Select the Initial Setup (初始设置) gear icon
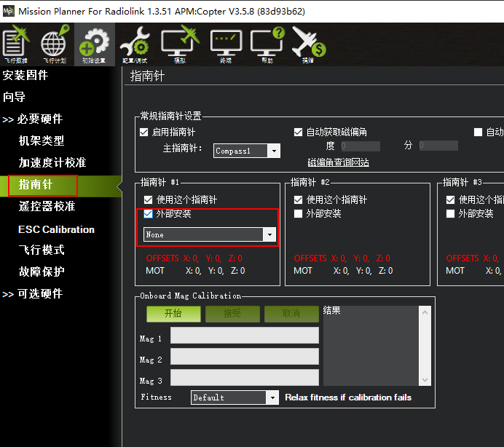504x447 pixels. pyautogui.click(x=95, y=44)
